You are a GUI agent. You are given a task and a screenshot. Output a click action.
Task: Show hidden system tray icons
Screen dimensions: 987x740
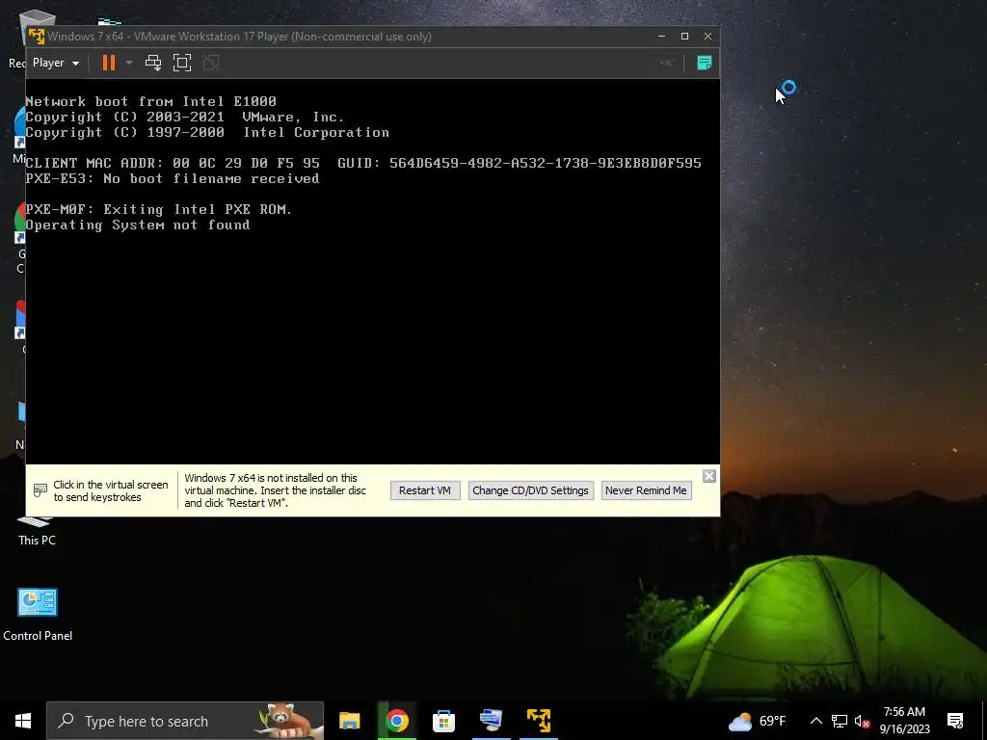coord(815,721)
